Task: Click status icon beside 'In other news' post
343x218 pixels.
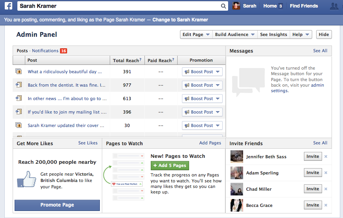Action: pos(19,98)
